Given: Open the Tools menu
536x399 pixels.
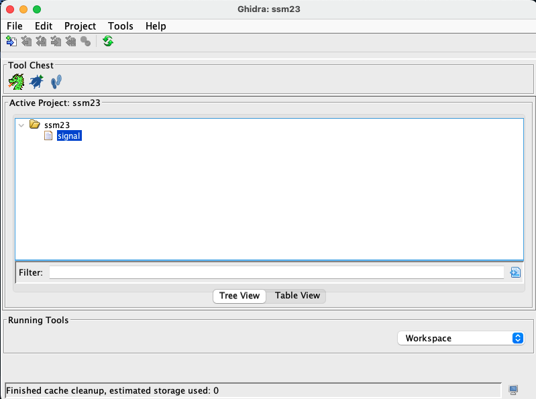Looking at the screenshot, I should 121,26.
